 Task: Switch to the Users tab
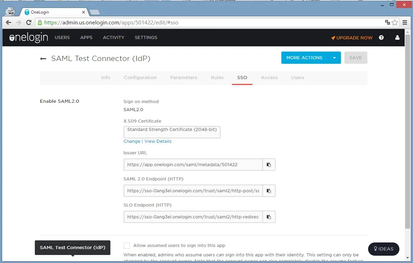point(298,77)
